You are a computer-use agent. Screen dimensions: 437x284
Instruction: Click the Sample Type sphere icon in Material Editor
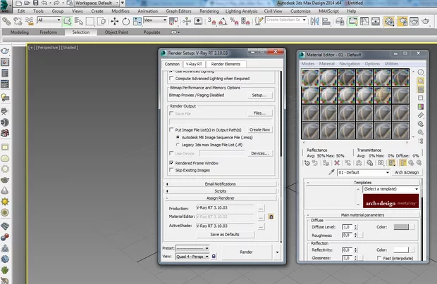(x=421, y=72)
